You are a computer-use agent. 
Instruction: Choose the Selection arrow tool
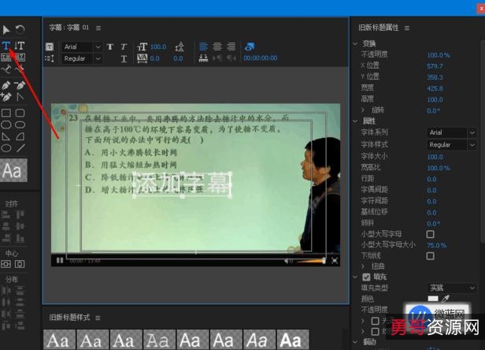pos(6,29)
